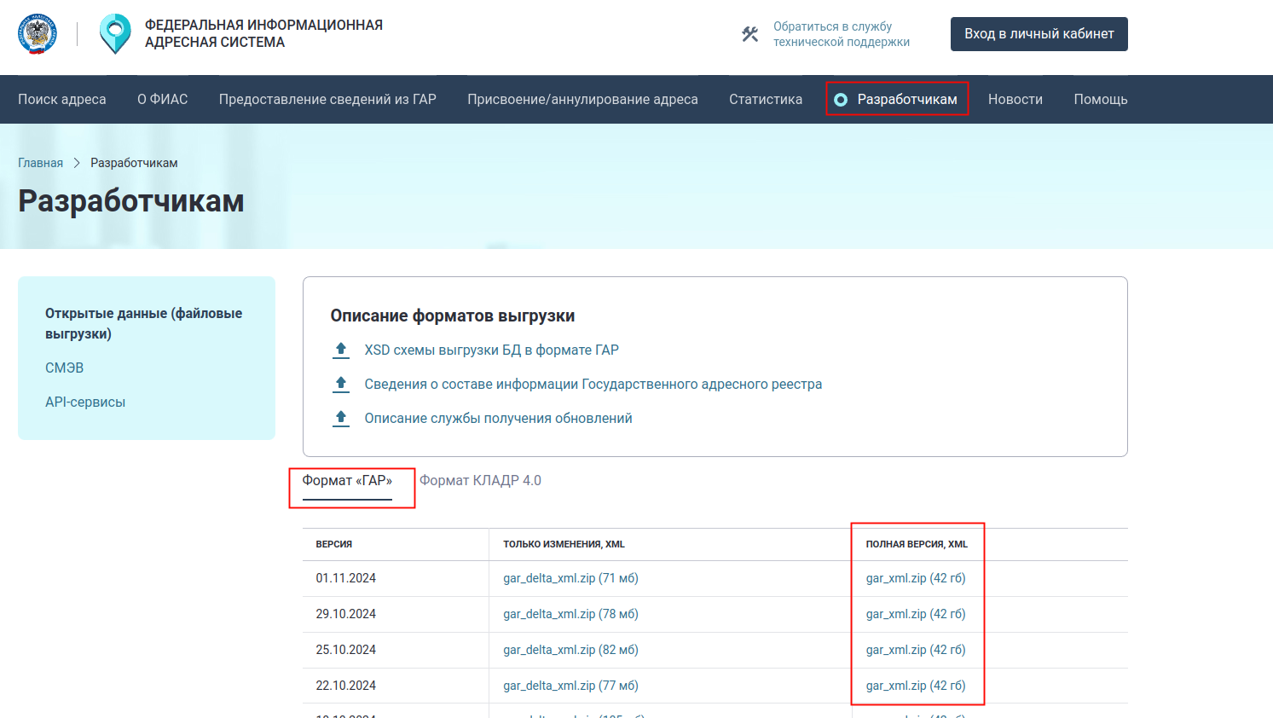Screen dimensions: 1273x718
Task: Click the Federal Tax Service emblem logo
Action: pos(38,34)
